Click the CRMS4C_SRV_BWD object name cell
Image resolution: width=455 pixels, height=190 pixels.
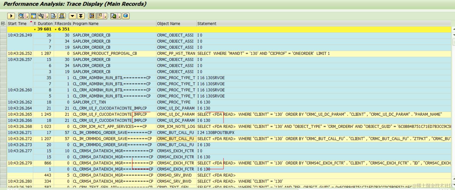176,181
